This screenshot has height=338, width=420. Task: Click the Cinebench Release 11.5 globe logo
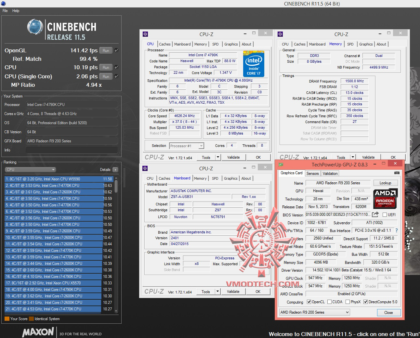pyautogui.click(x=35, y=27)
